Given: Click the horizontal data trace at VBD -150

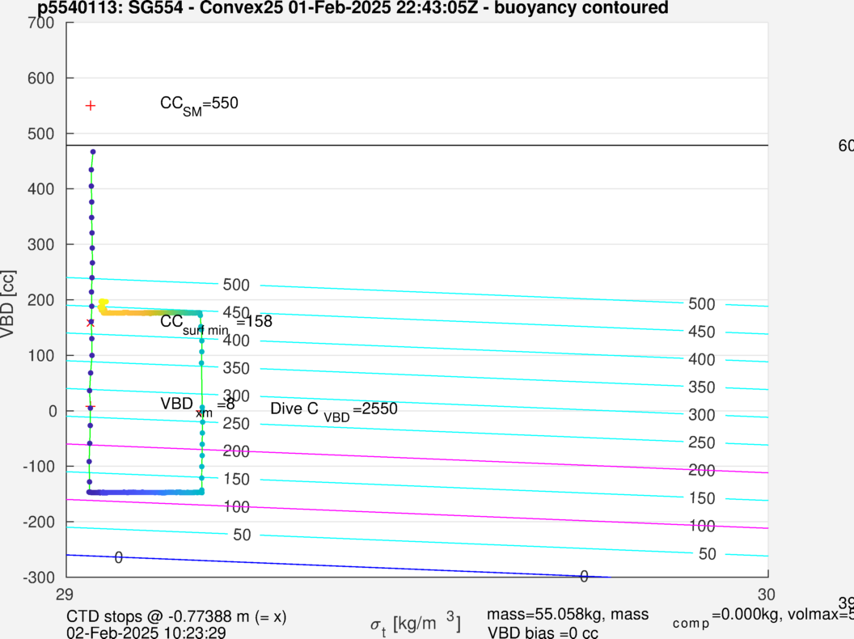Looking at the screenshot, I should 146,493.
